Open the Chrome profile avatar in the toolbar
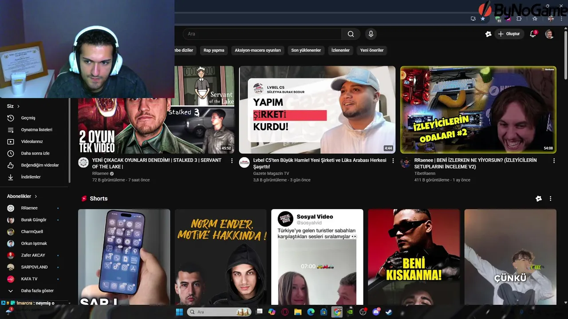The image size is (568, 319). [x=551, y=19]
